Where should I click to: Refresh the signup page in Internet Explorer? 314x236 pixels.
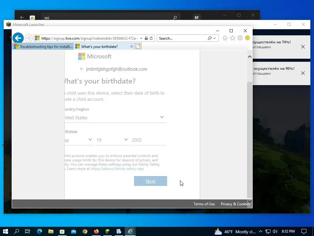tap(151, 38)
